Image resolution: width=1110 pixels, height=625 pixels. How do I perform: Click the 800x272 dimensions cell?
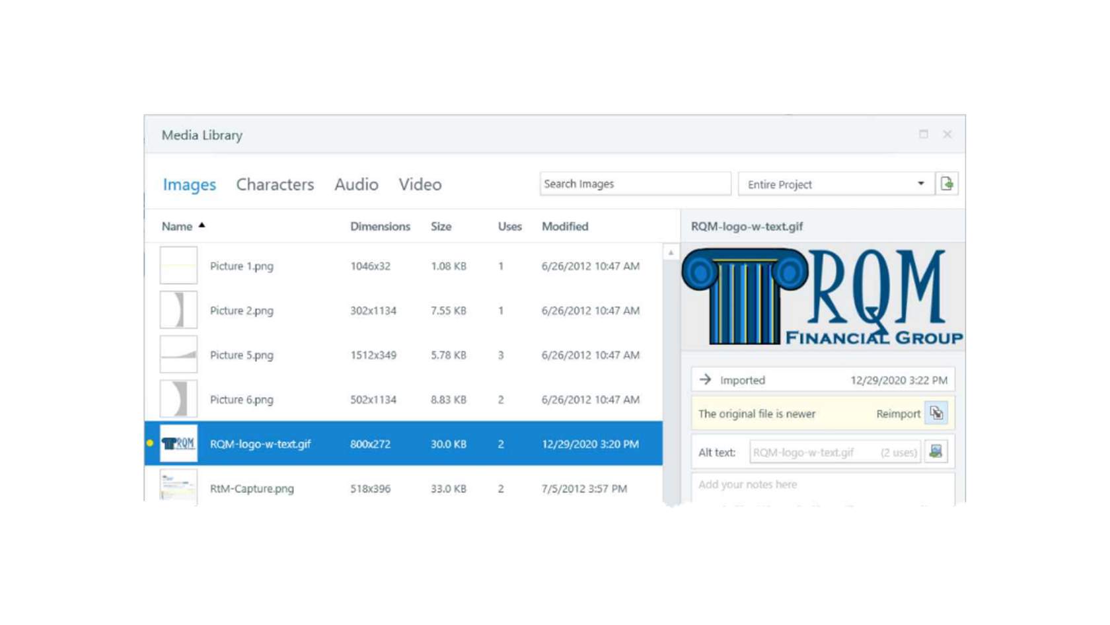click(x=370, y=444)
